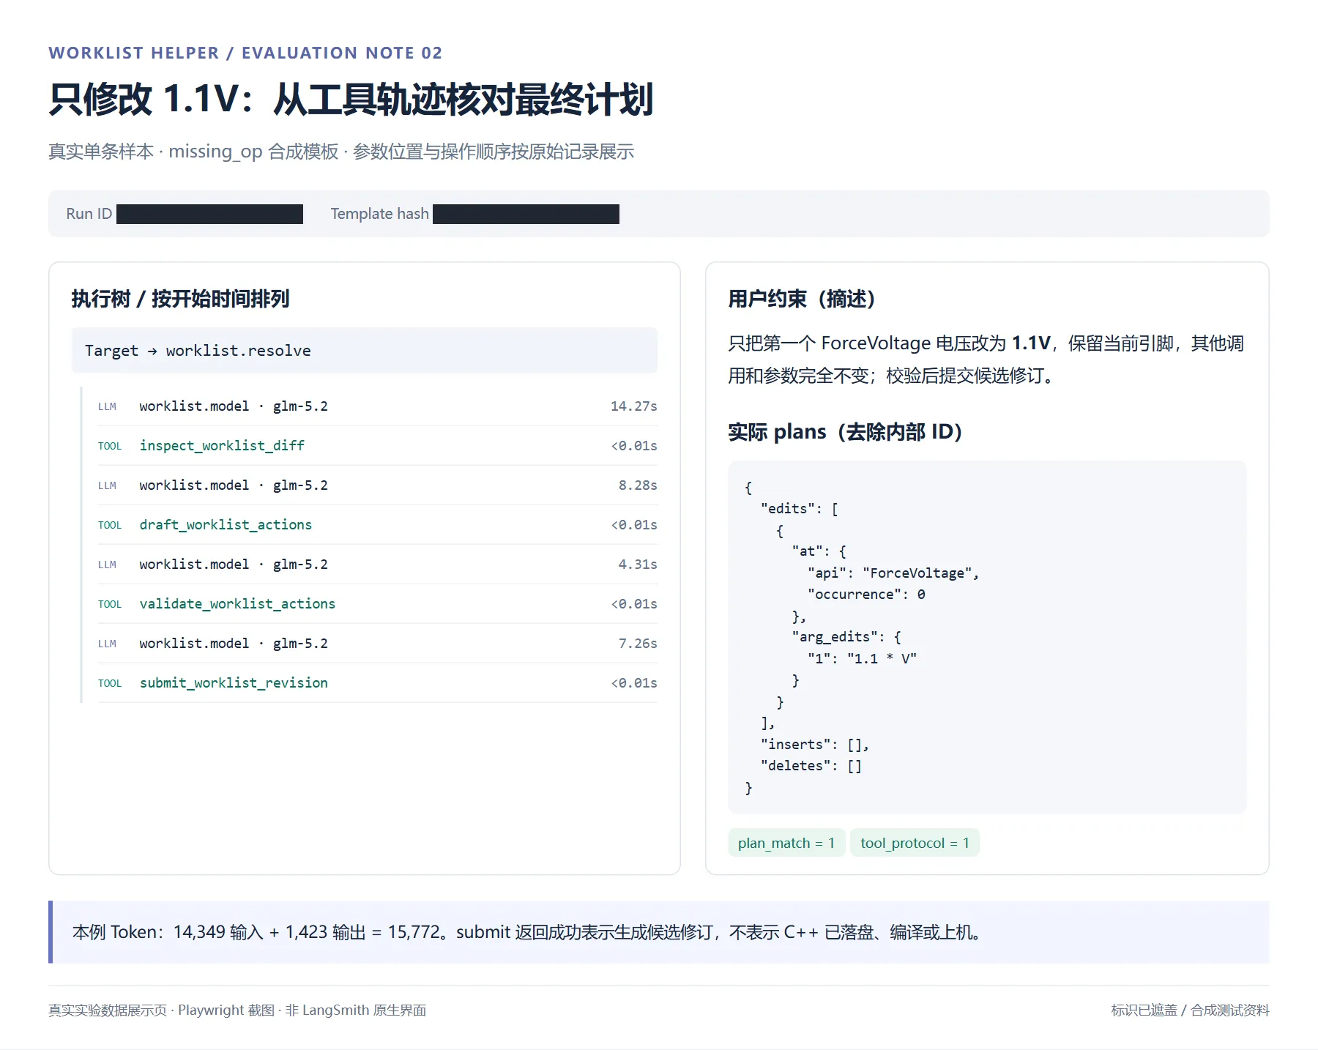Click the footer text 真实实验数据展示页
This screenshot has width=1318, height=1050.
[x=237, y=1010]
